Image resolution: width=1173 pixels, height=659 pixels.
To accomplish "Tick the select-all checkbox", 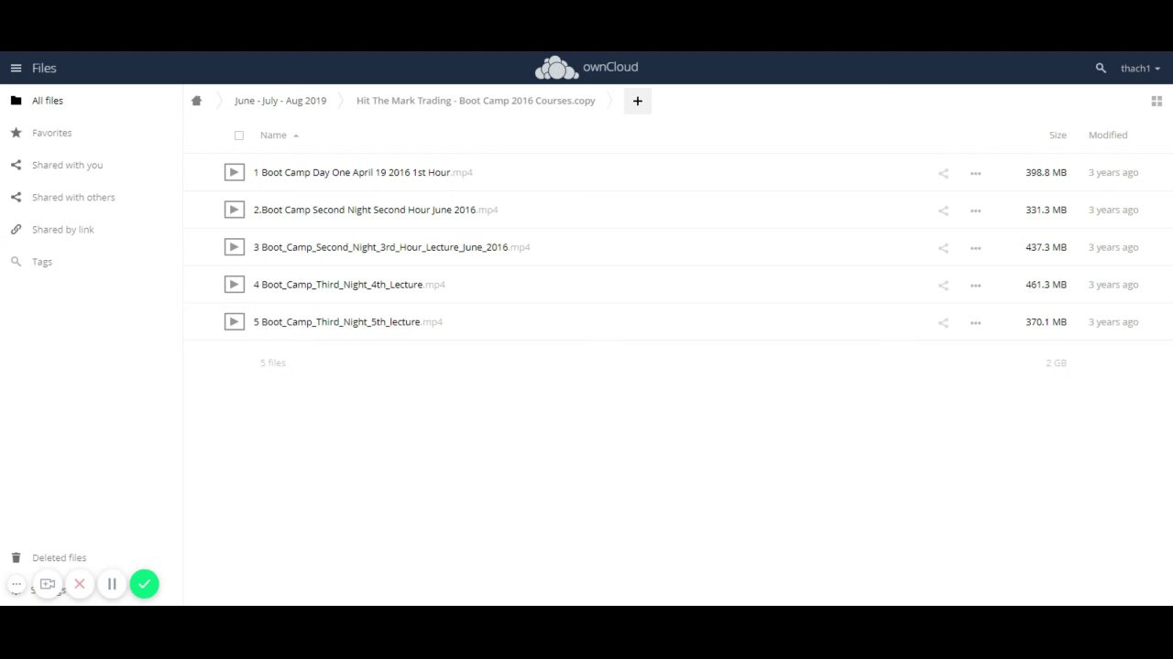I will 239,135.
